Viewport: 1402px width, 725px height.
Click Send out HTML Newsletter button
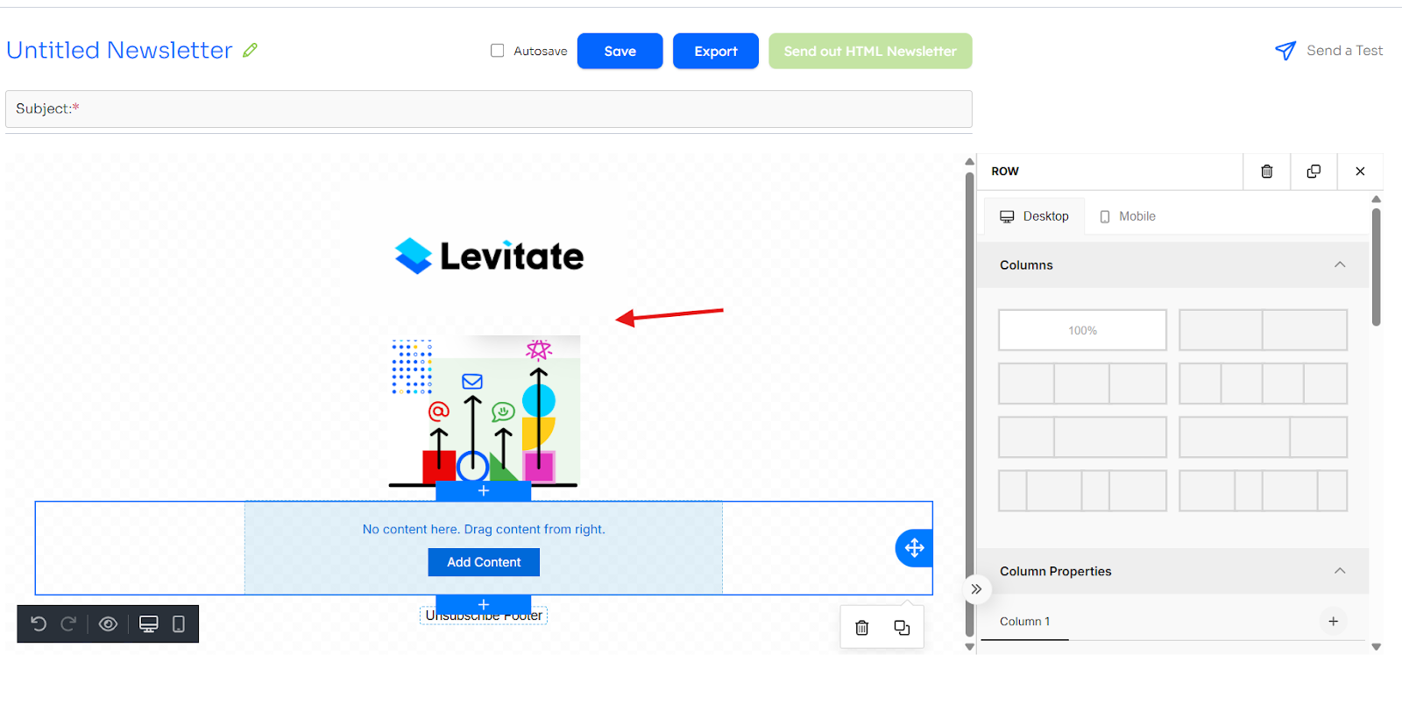[x=870, y=51]
